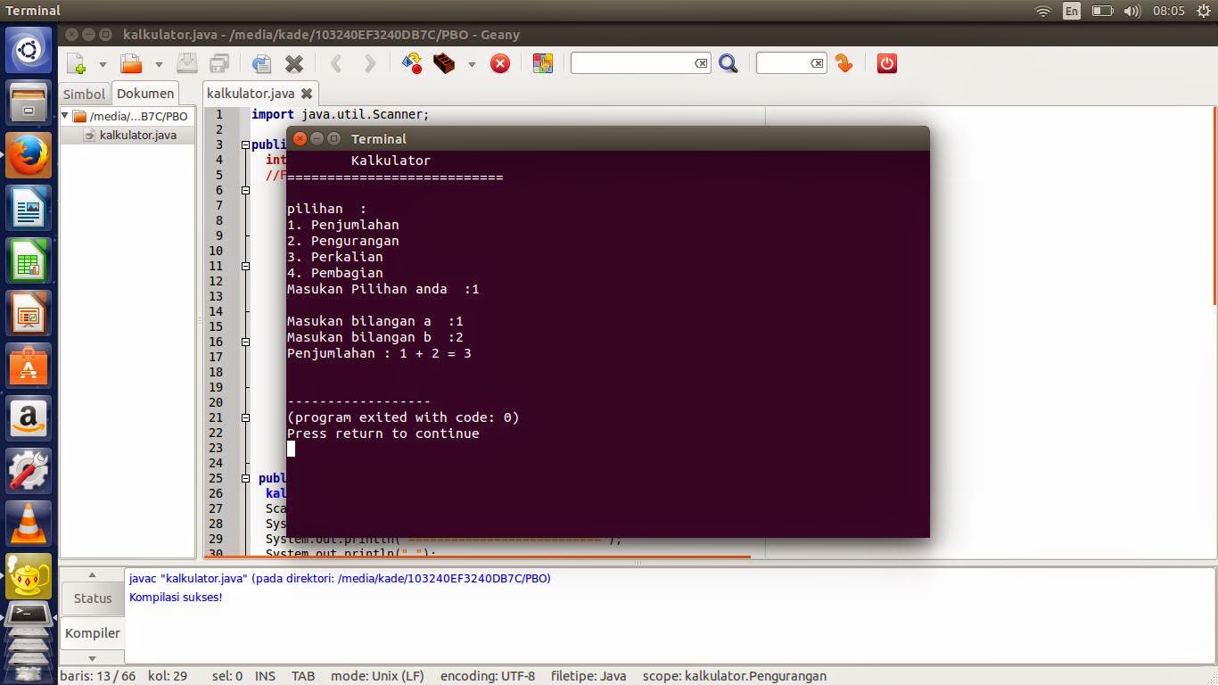Run the Compile command in Geany toolbar
The height and width of the screenshot is (685, 1218).
411,63
